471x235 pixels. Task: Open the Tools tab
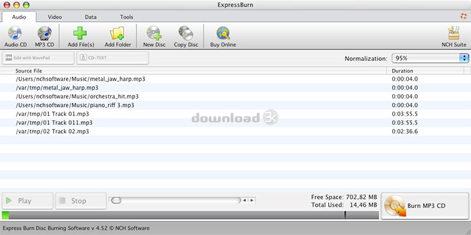126,17
